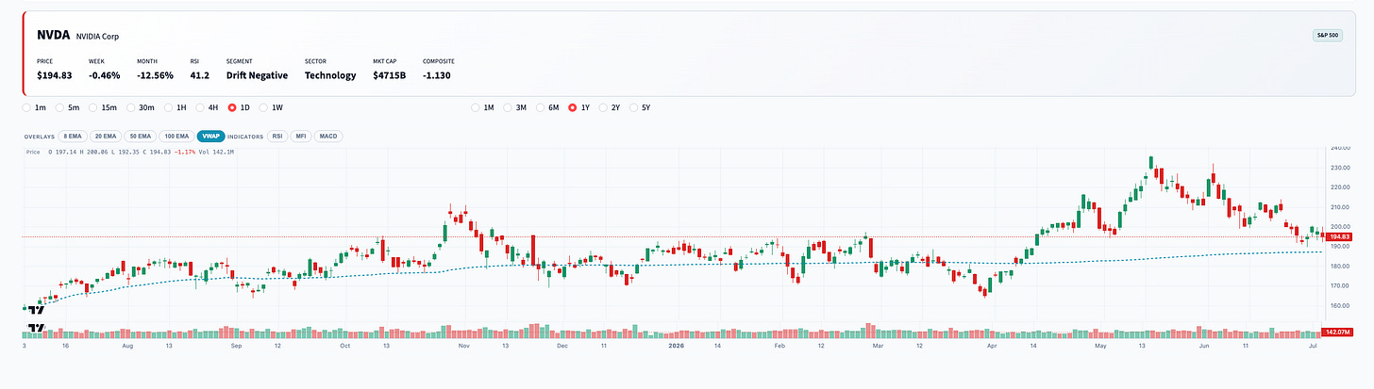Click the 194.83 current price axis label

[1339, 236]
